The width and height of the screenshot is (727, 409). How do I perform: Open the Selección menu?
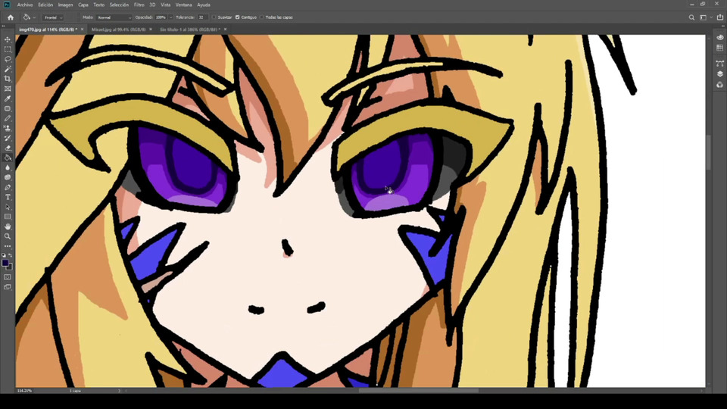[119, 5]
